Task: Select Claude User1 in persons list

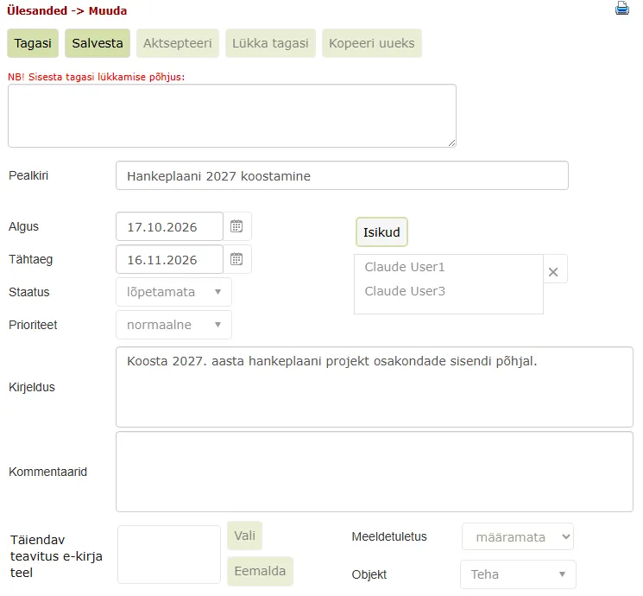Action: [405, 267]
